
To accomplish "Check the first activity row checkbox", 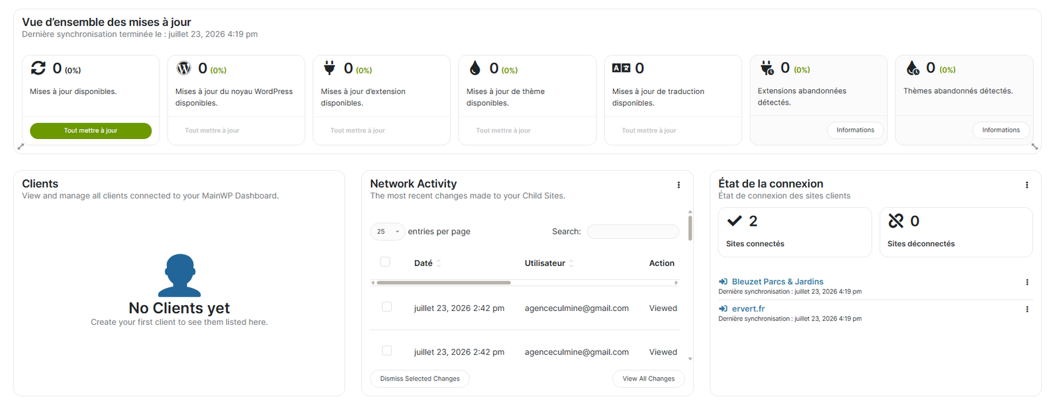I will [x=387, y=307].
